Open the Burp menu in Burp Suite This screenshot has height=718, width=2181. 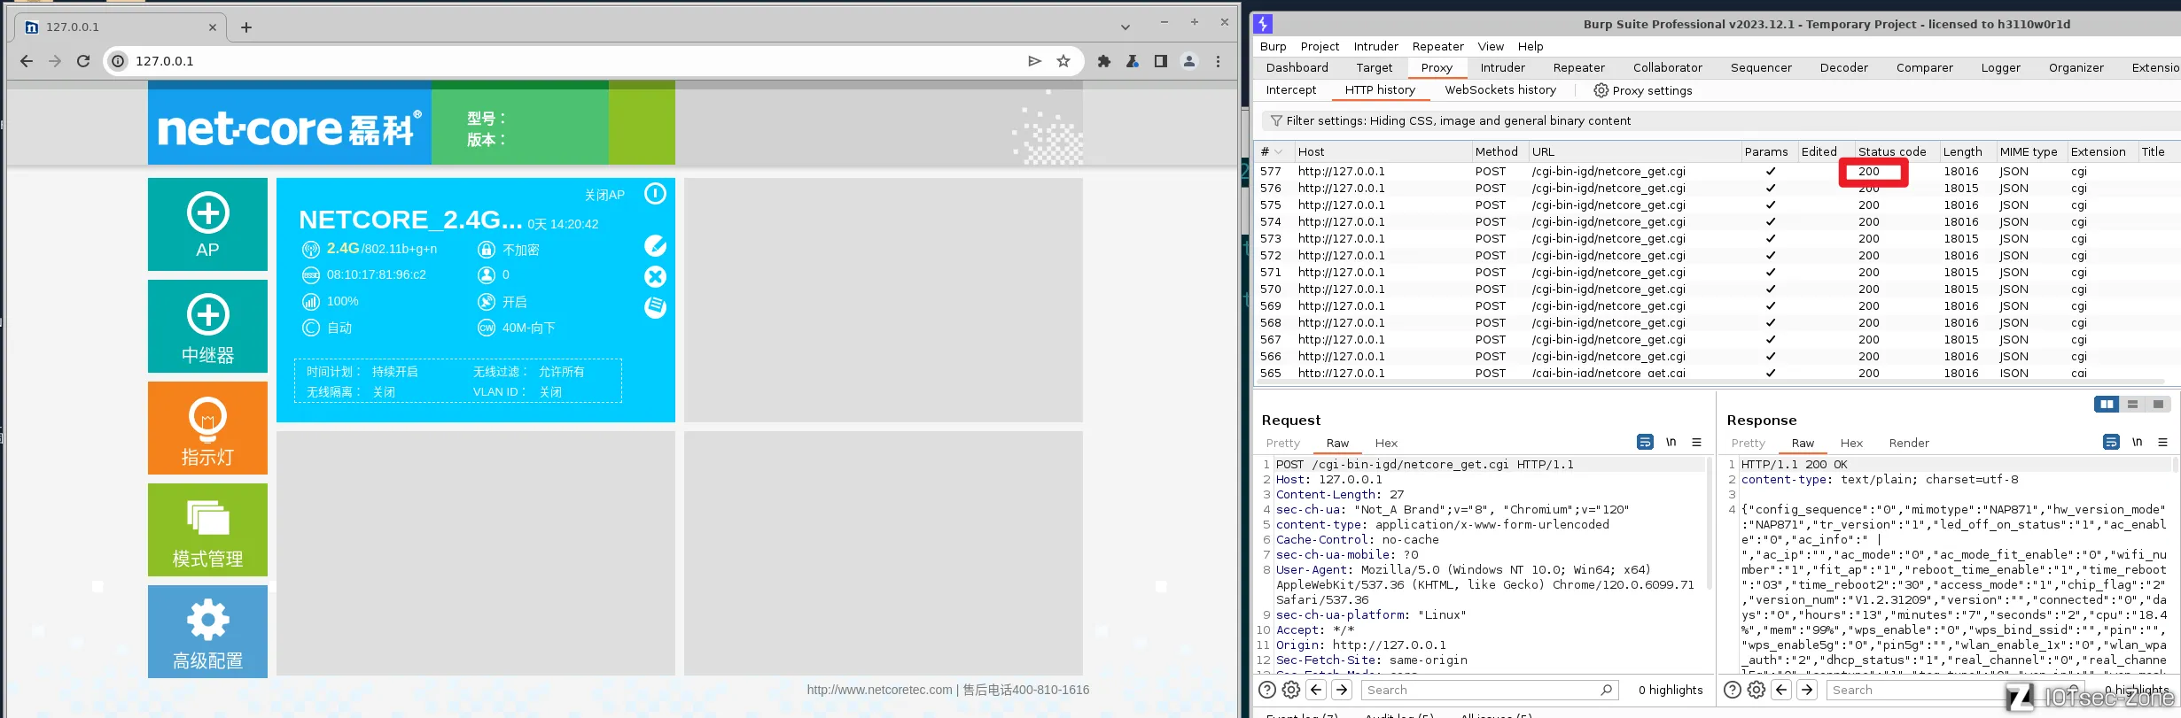[x=1273, y=46]
